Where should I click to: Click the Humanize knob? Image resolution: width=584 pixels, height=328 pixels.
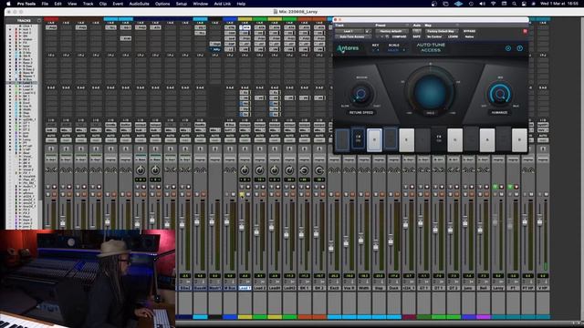coord(499,94)
